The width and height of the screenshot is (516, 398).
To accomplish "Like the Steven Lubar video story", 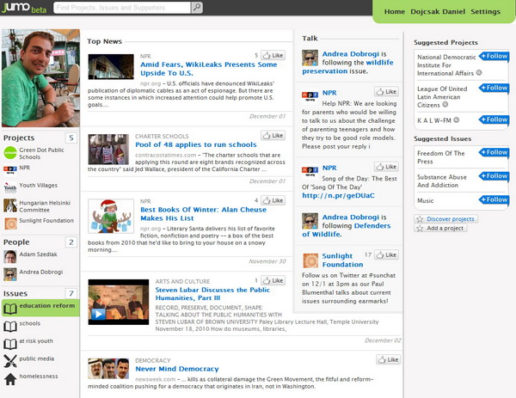I will (x=273, y=280).
